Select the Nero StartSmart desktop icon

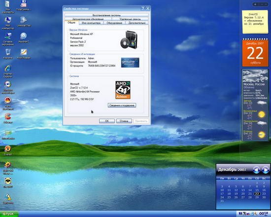[8, 104]
